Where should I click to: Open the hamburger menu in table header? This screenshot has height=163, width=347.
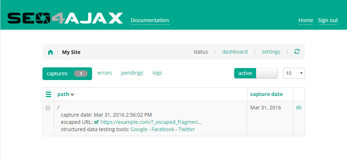click(x=48, y=95)
